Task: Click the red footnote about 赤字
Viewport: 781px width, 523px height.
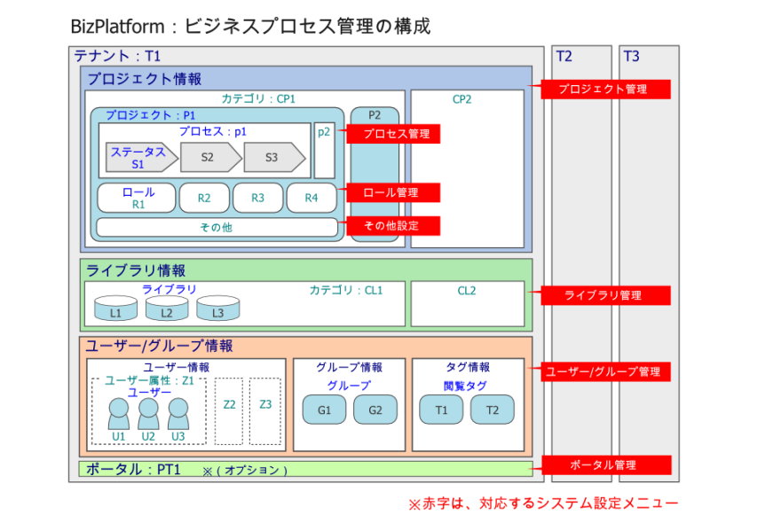Action: click(543, 503)
